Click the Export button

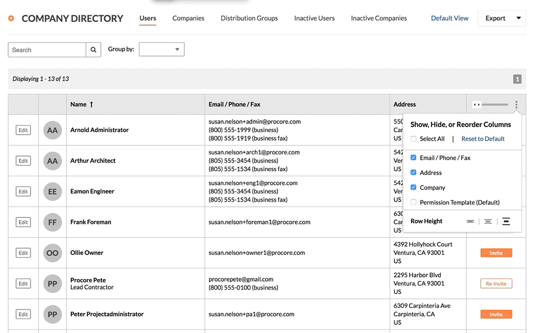[x=495, y=18]
